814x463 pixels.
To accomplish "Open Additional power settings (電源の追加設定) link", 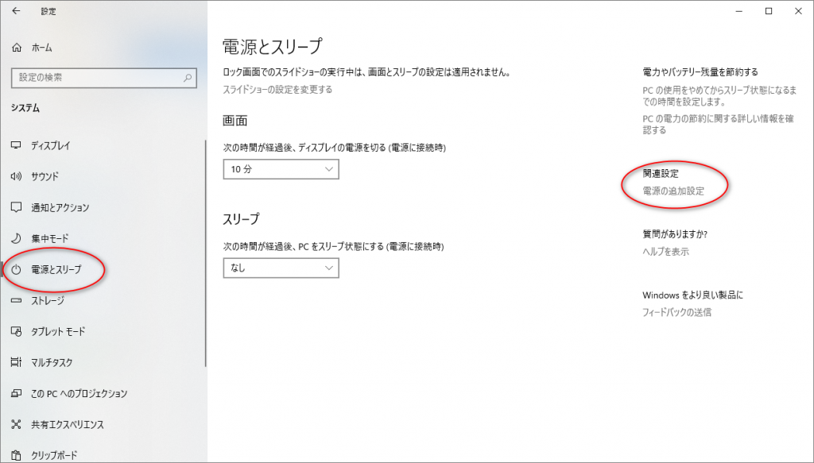I will click(673, 191).
